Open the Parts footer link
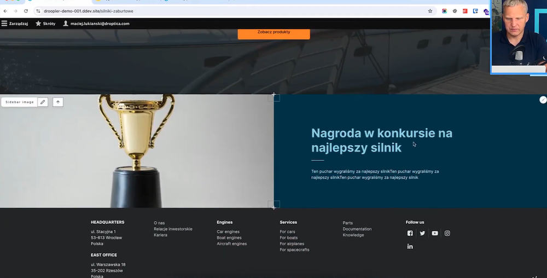547x278 pixels. click(x=347, y=223)
